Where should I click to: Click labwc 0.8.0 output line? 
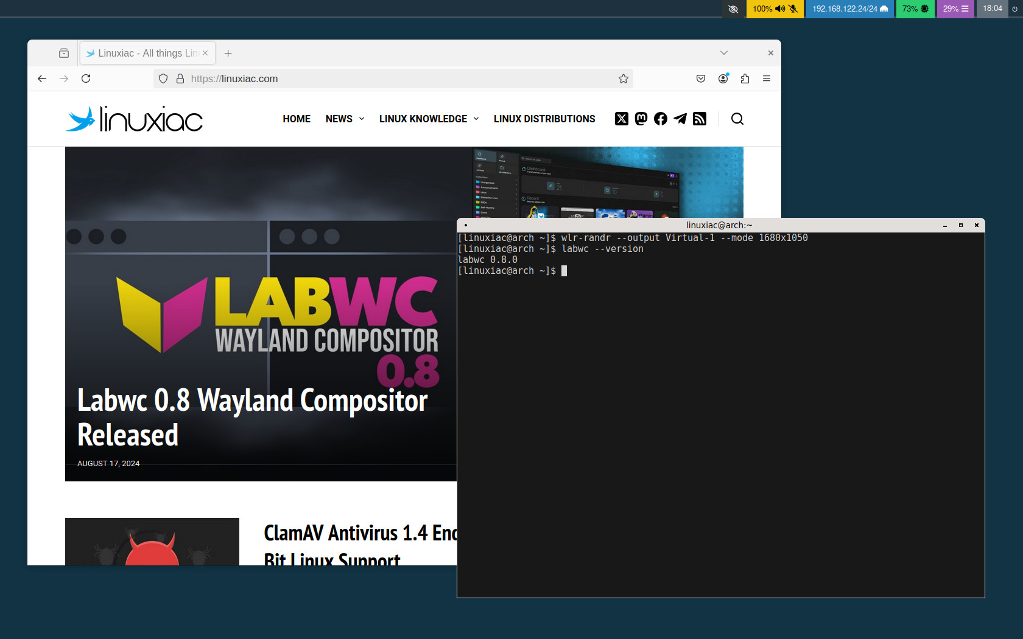tap(488, 260)
